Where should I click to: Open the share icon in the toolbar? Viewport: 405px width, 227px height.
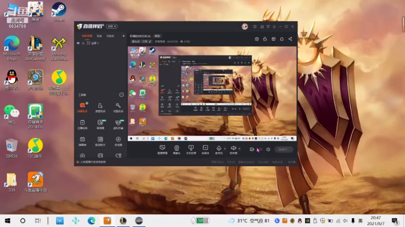point(290,39)
